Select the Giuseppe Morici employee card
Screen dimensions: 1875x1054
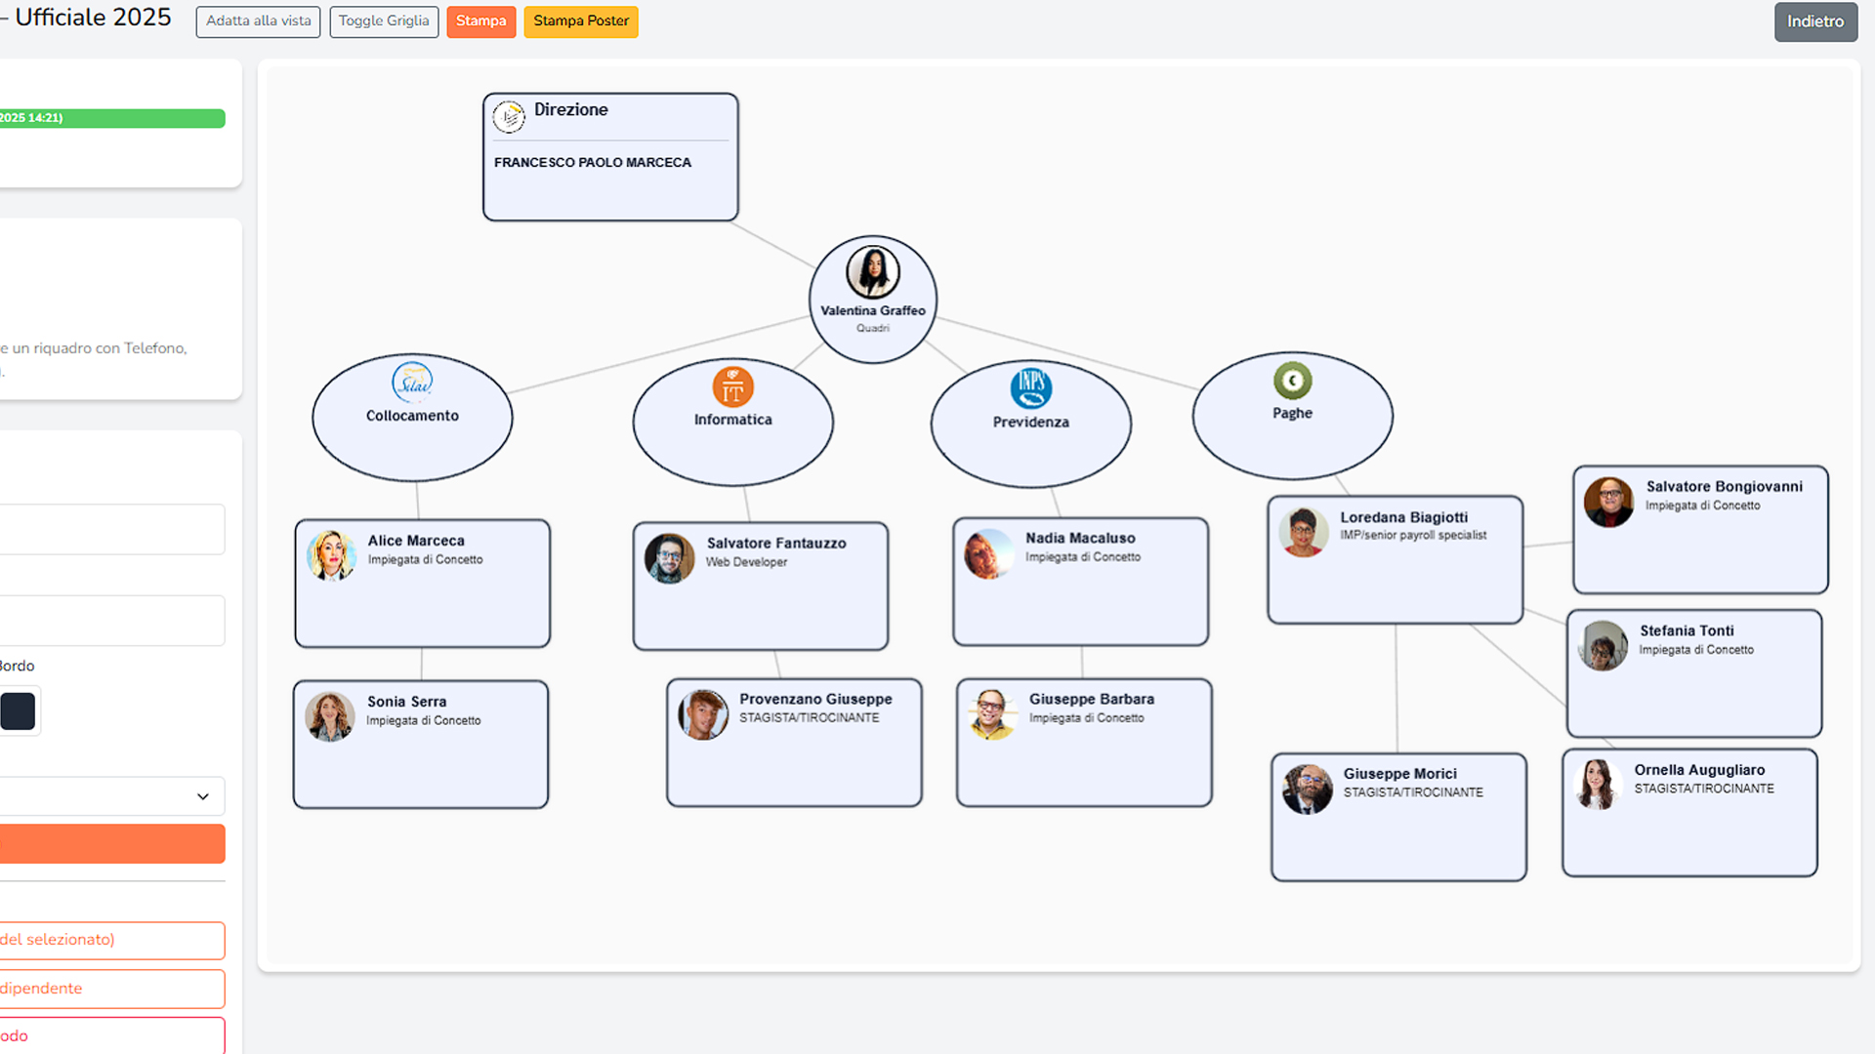tap(1397, 817)
